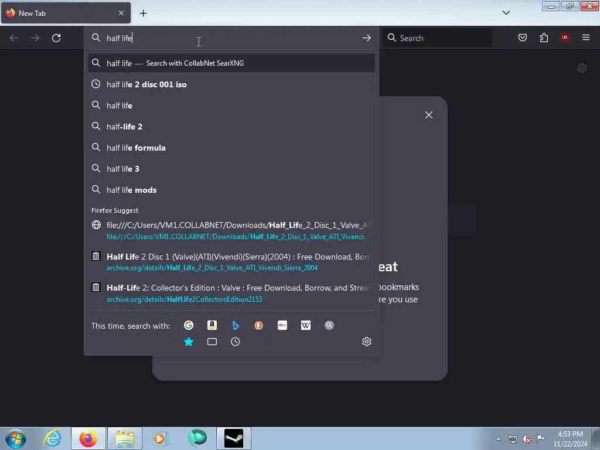Go back one page
Screen dimensions: 600x450
(14, 38)
